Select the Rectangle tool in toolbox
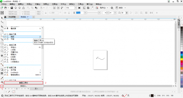Image resolution: width=183 pixels, height=98 pixels. tap(2, 43)
